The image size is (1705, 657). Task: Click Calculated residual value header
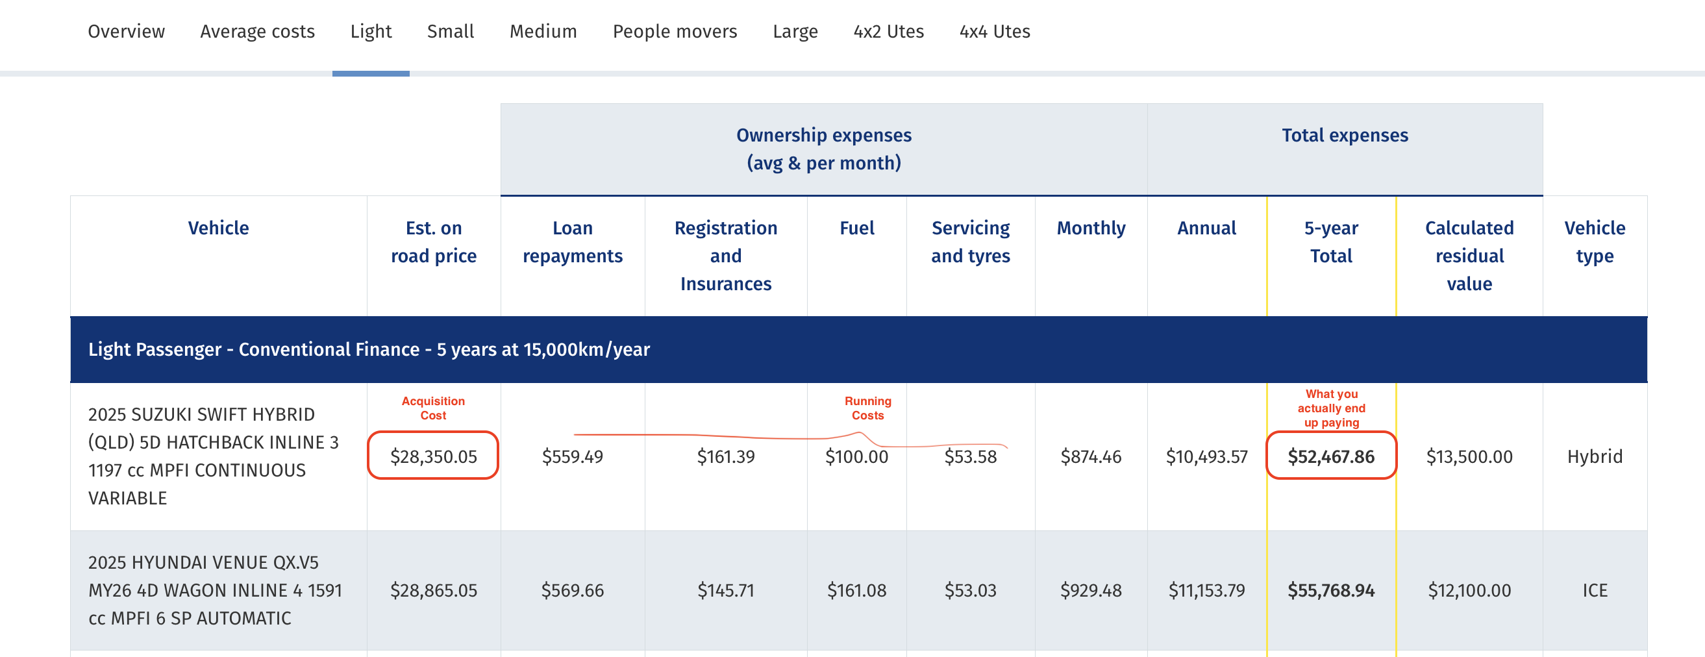(1469, 256)
